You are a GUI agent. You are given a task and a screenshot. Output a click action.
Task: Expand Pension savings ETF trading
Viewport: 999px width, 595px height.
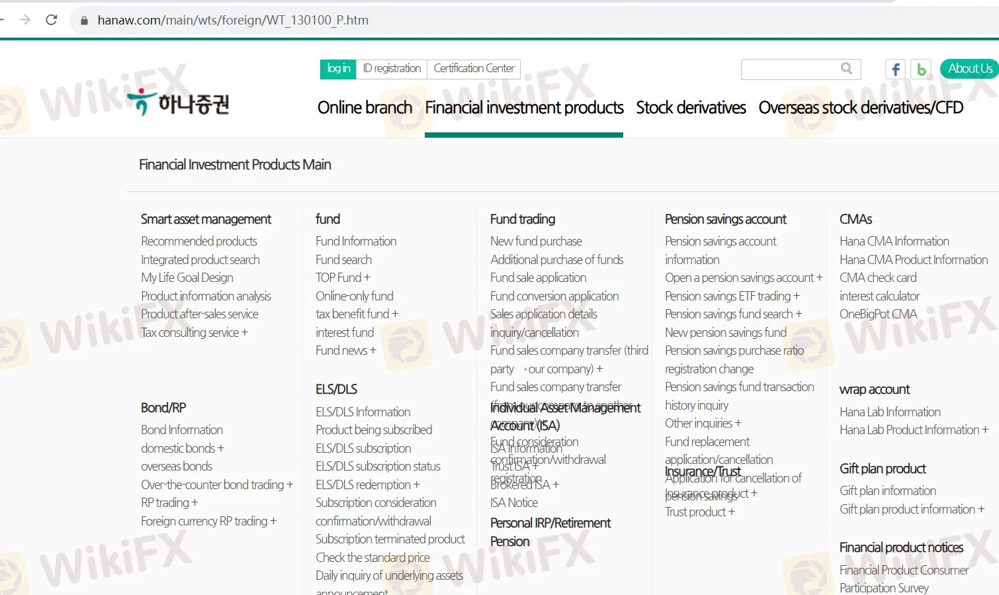pyautogui.click(x=733, y=296)
